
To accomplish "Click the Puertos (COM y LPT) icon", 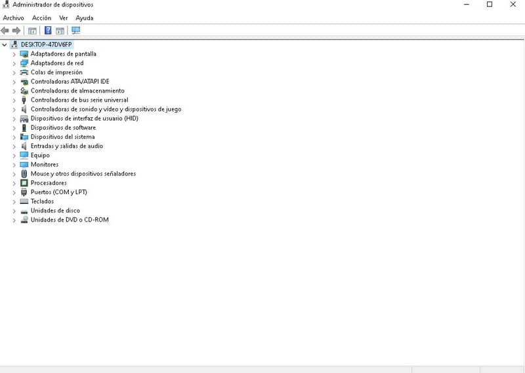I will pyautogui.click(x=24, y=192).
